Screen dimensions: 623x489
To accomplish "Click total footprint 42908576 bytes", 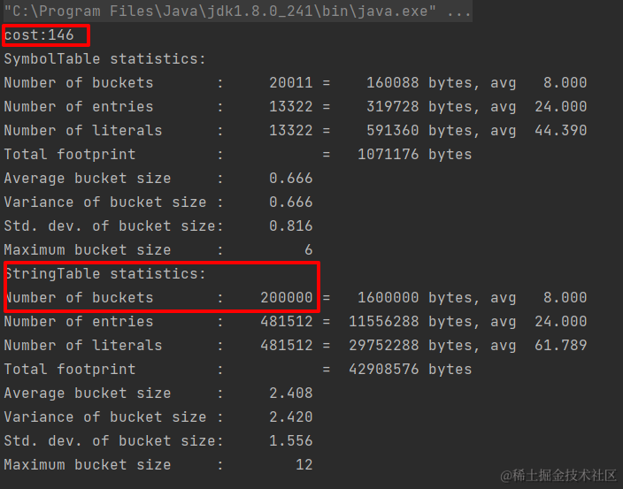I will point(410,369).
